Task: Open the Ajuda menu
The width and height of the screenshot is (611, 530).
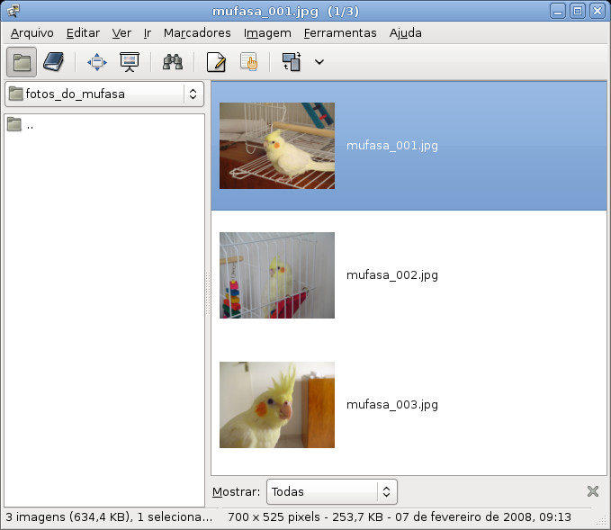Action: [x=405, y=33]
